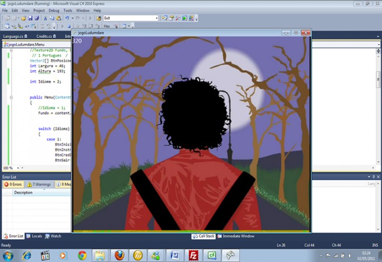Click the Uncomment lines toolbar icon
The width and height of the screenshot is (382, 262).
point(49,26)
